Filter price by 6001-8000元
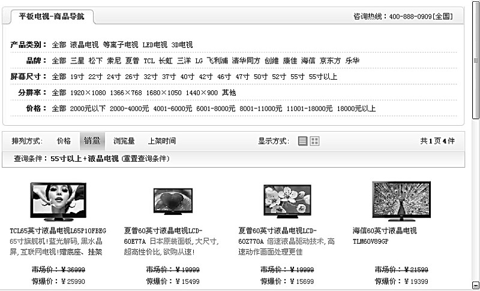Image resolution: width=480 pixels, height=291 pixels. click(x=216, y=108)
